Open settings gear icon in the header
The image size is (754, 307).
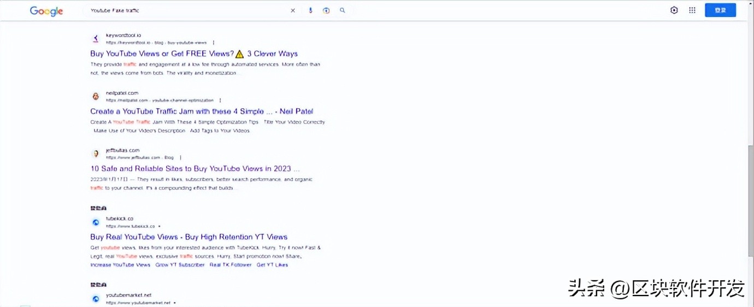click(674, 10)
